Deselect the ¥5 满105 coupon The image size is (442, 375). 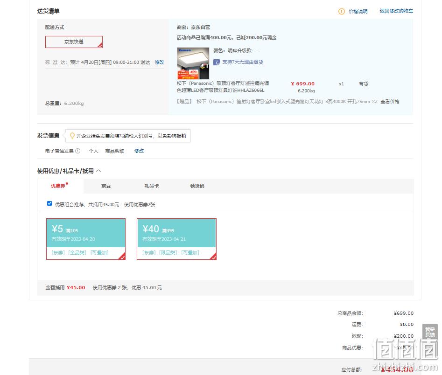[86, 239]
